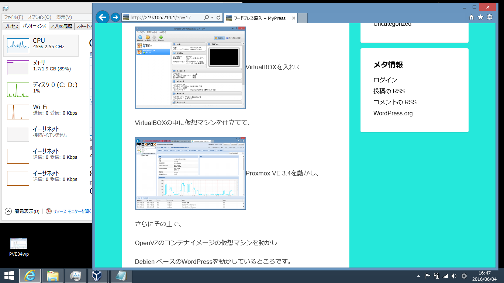Switch to the プロセス tab
This screenshot has width=504, height=283.
(11, 26)
